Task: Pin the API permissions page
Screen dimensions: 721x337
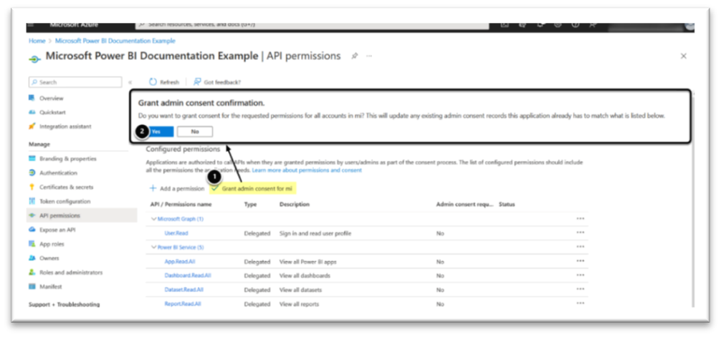Action: (355, 56)
